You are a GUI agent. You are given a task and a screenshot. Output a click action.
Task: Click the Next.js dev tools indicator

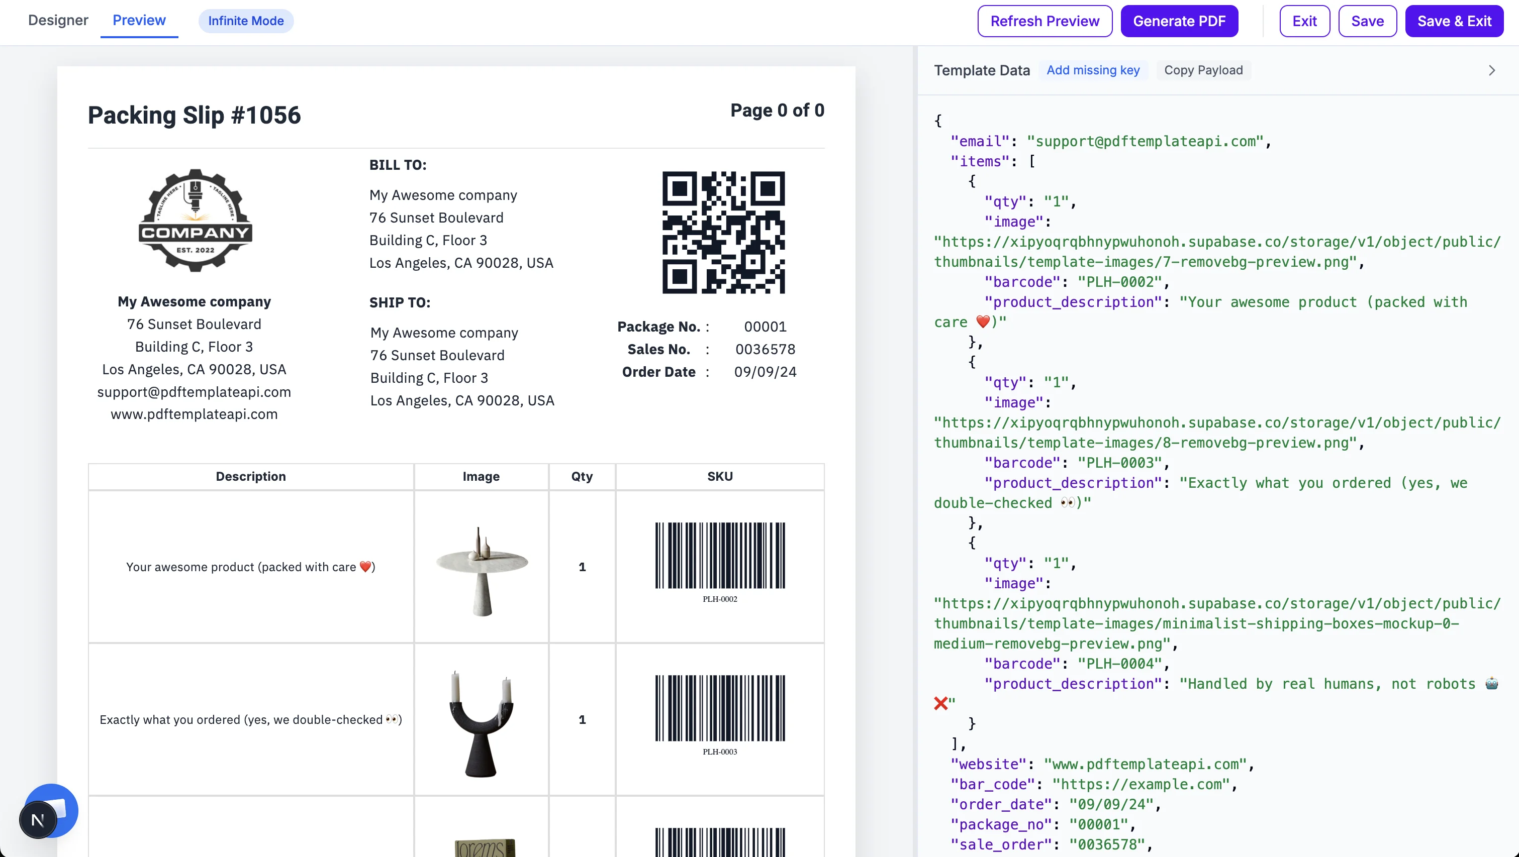[38, 819]
